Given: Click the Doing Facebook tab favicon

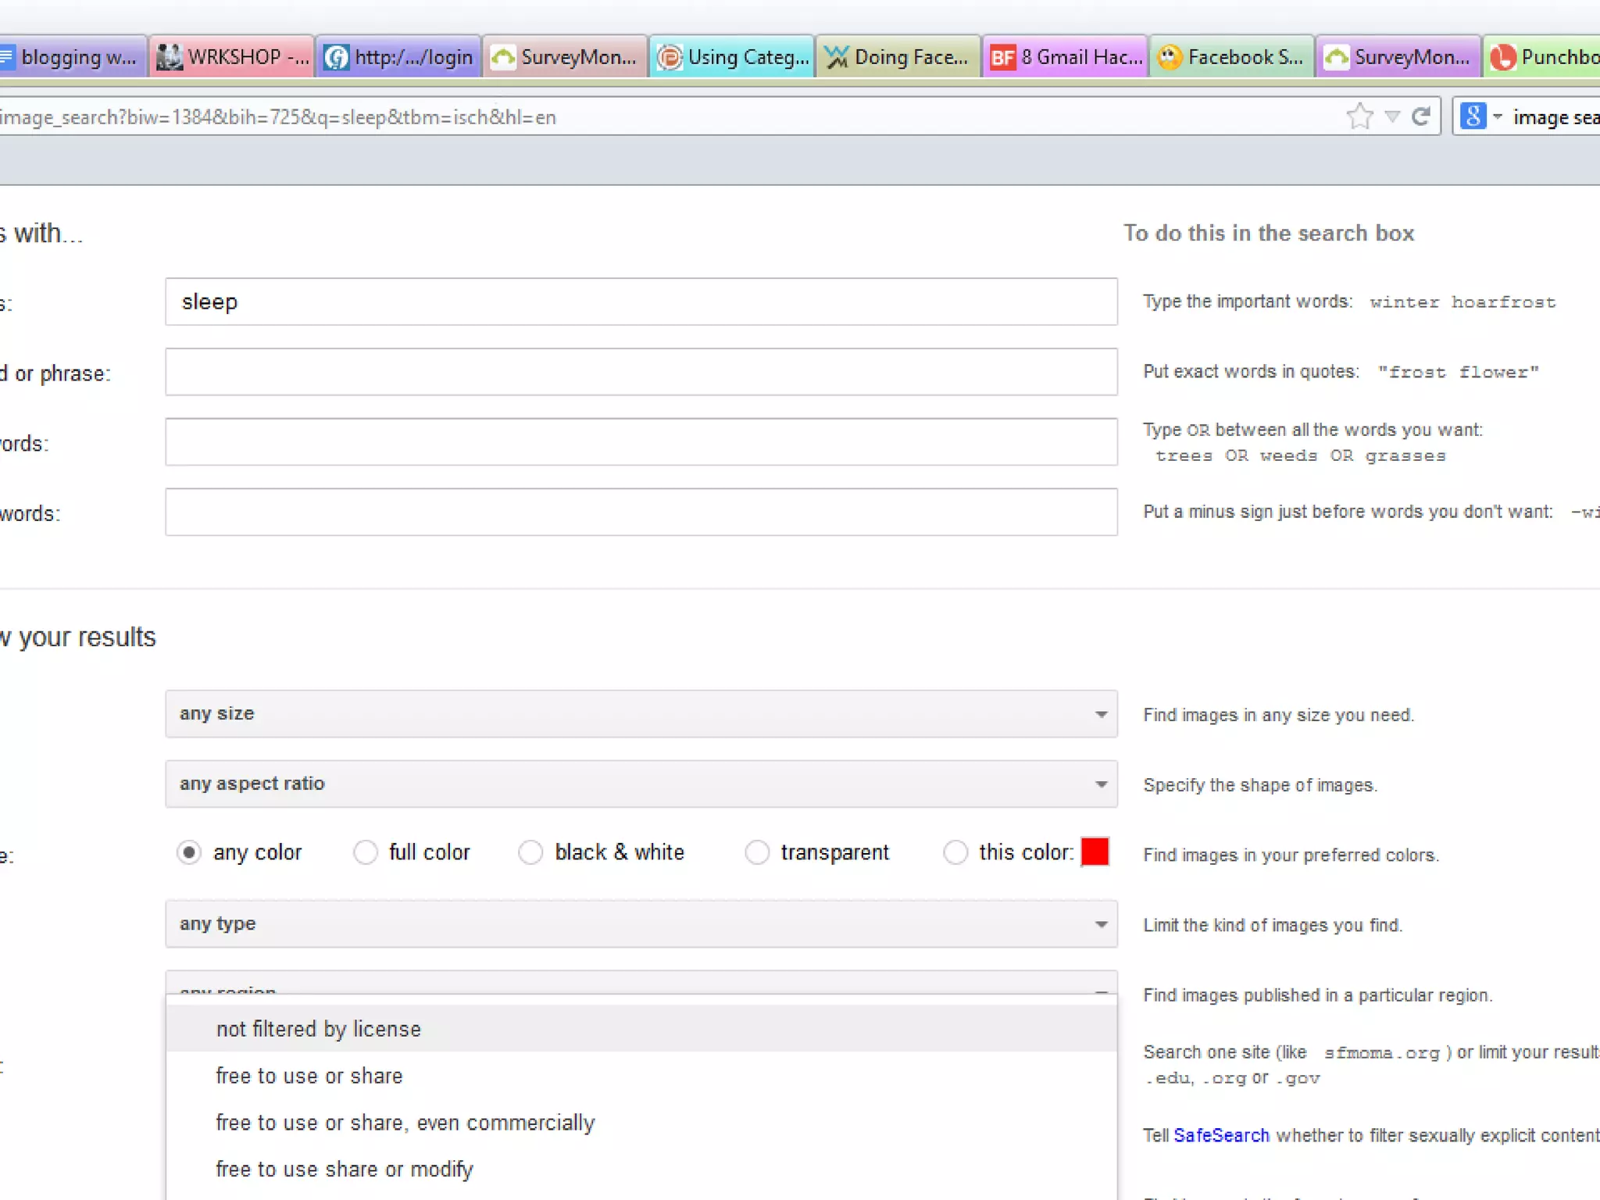Looking at the screenshot, I should 837,57.
